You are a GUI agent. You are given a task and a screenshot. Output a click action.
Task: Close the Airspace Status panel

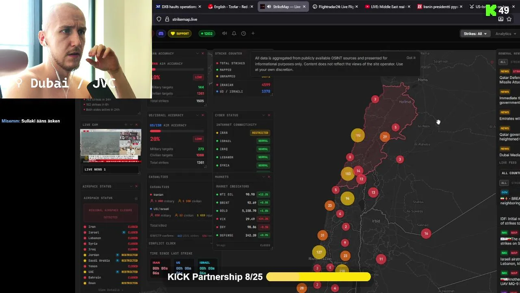tap(136, 186)
